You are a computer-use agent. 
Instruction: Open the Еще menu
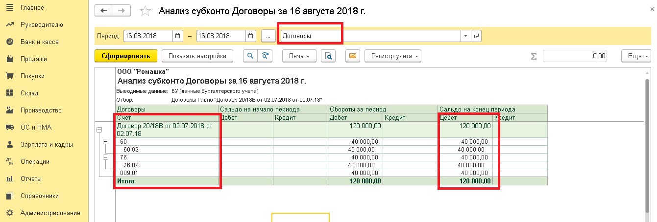[x=635, y=56]
